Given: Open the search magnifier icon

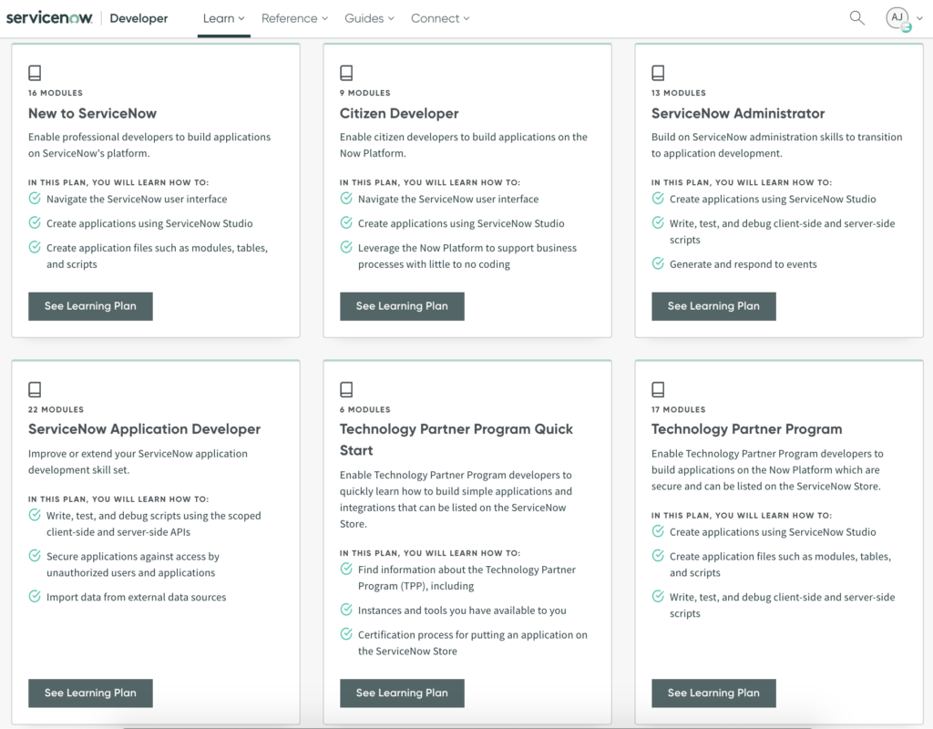Looking at the screenshot, I should [856, 18].
